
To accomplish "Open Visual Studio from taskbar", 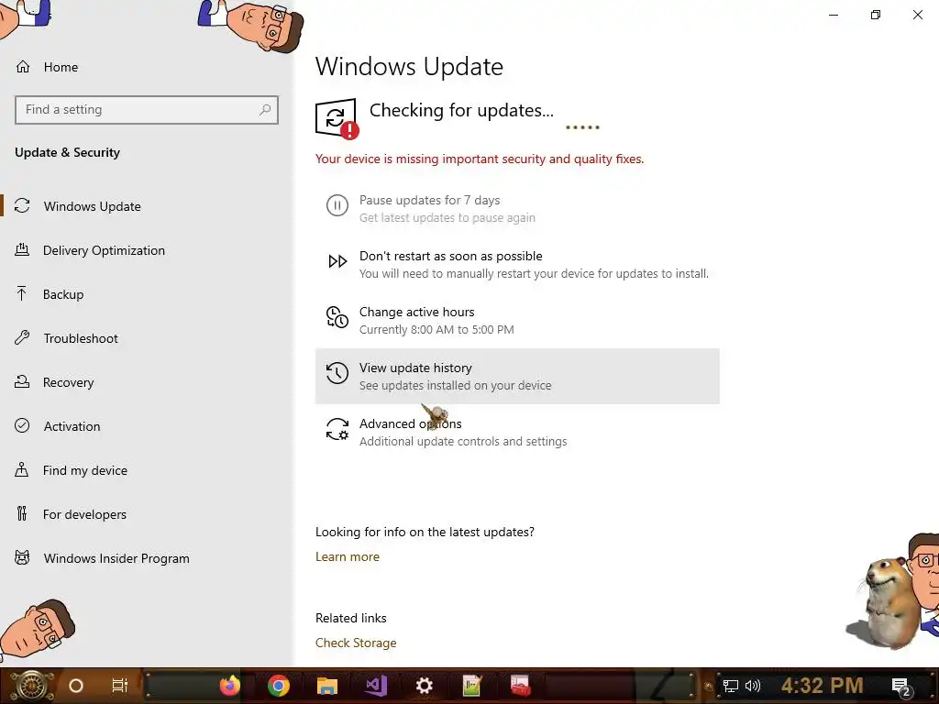I will click(x=376, y=686).
